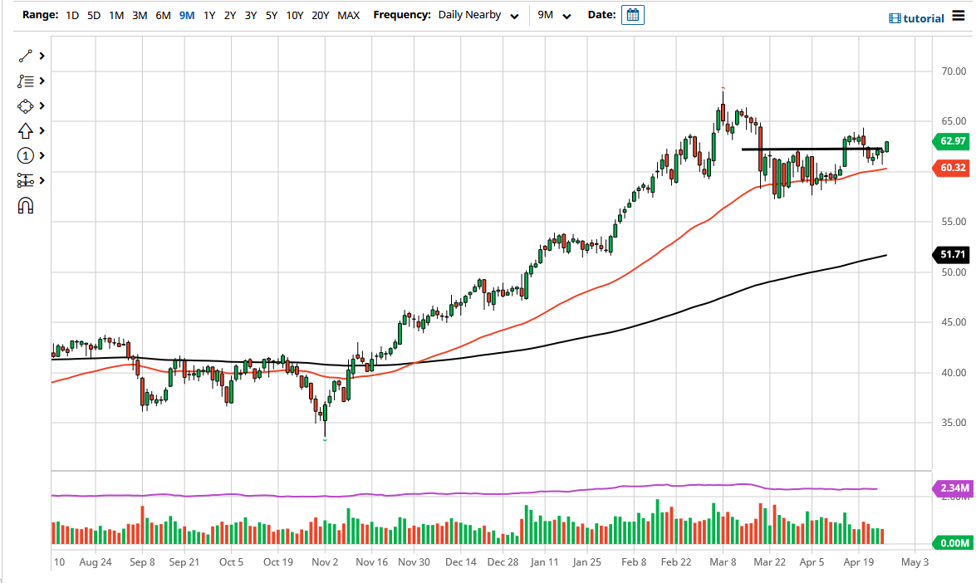Select the 1Y range tab
Viewport: 976px width, 583px height.
[208, 14]
